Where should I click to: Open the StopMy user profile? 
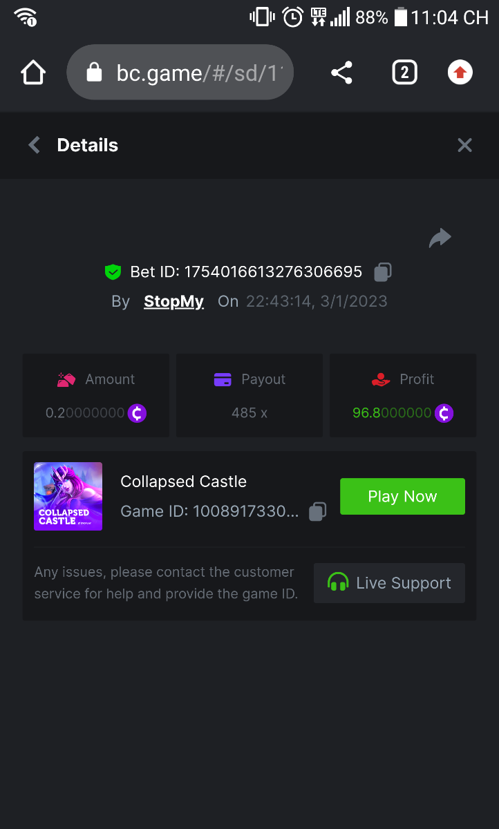pos(173,302)
